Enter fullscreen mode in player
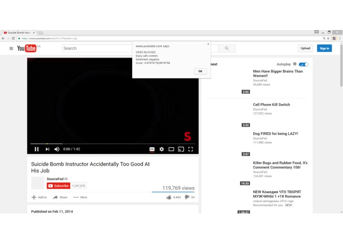Screen dimensions: 343x243 191,149
